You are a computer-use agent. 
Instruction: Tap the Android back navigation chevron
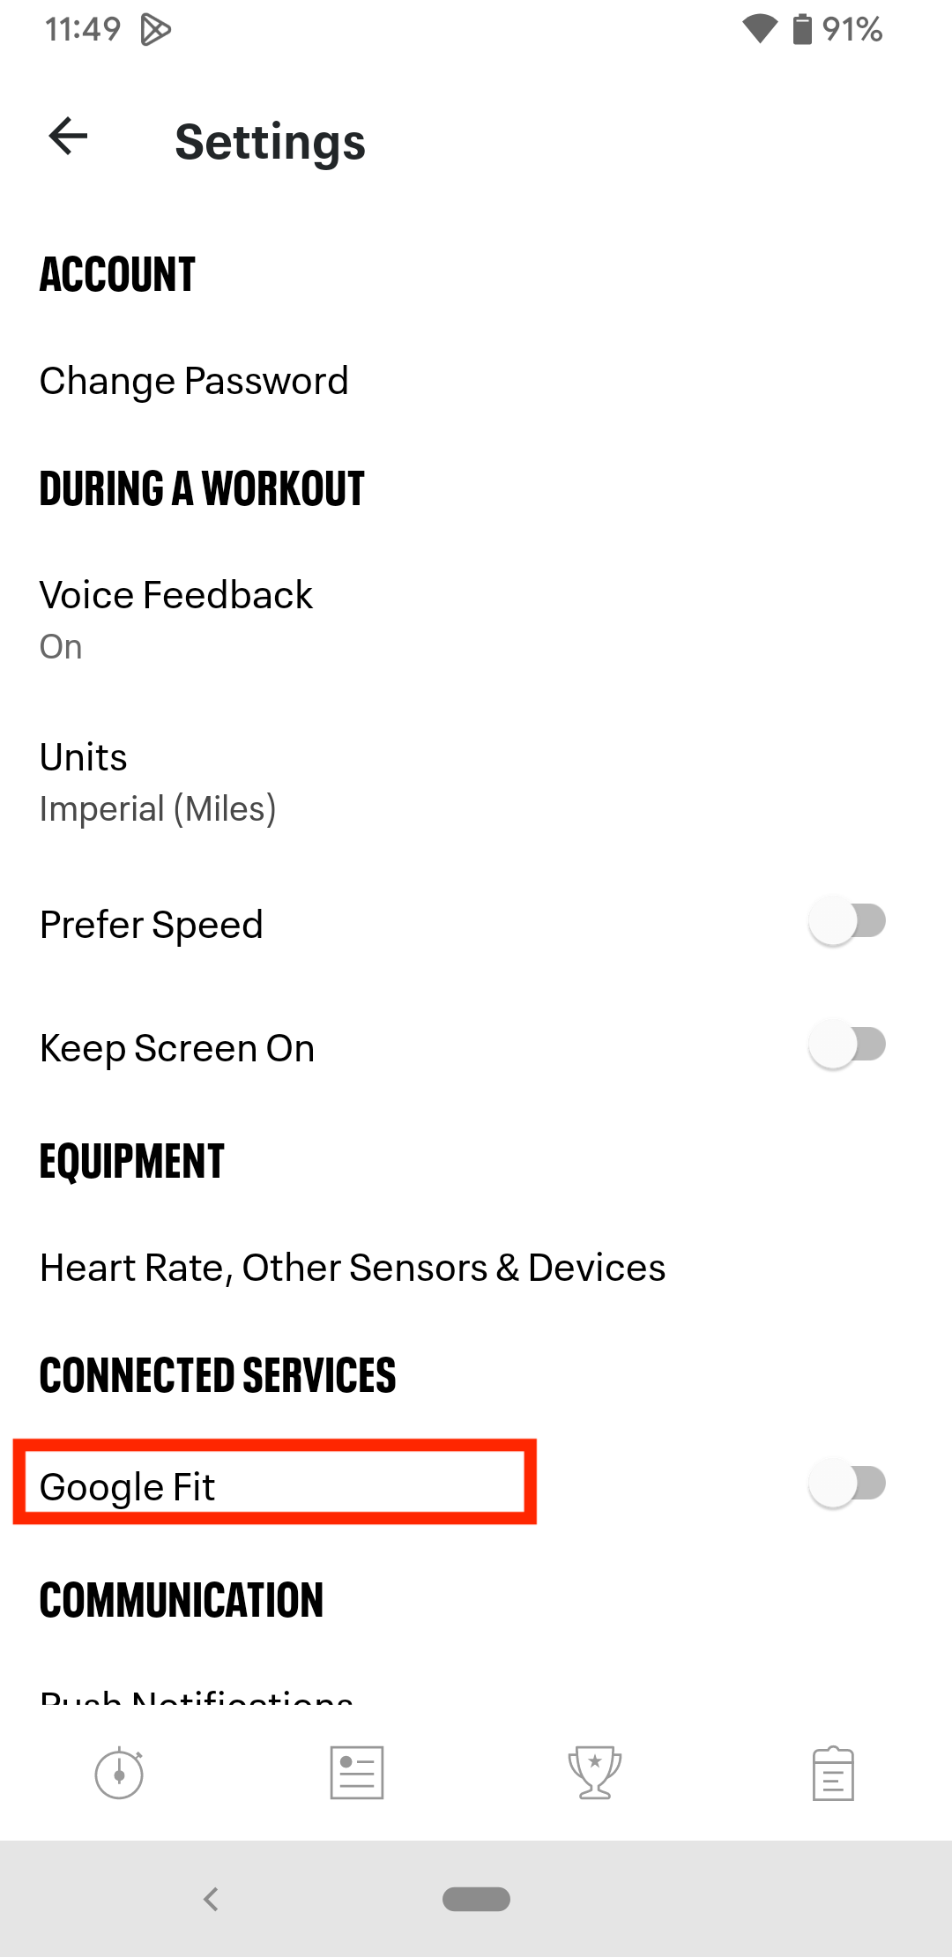click(211, 1898)
